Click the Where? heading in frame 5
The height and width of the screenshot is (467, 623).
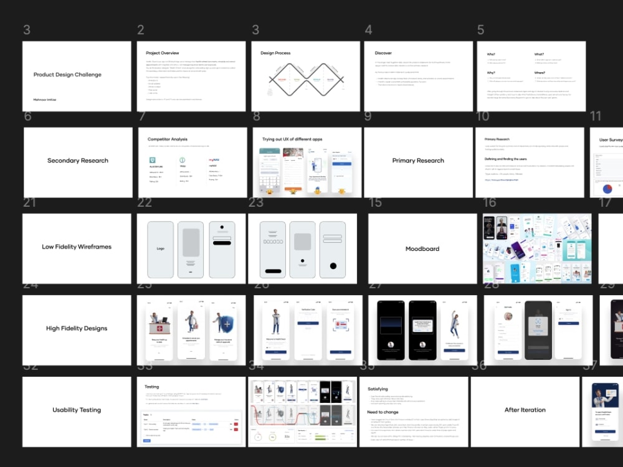pos(540,73)
